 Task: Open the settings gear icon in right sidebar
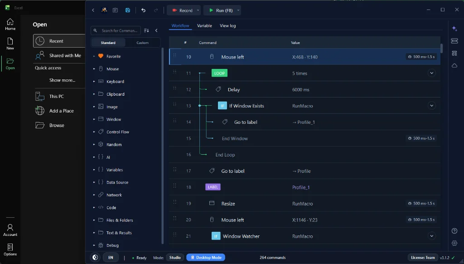pyautogui.click(x=454, y=243)
